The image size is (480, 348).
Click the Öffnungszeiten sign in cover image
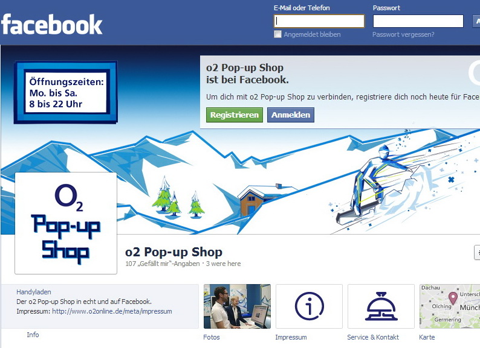65,92
